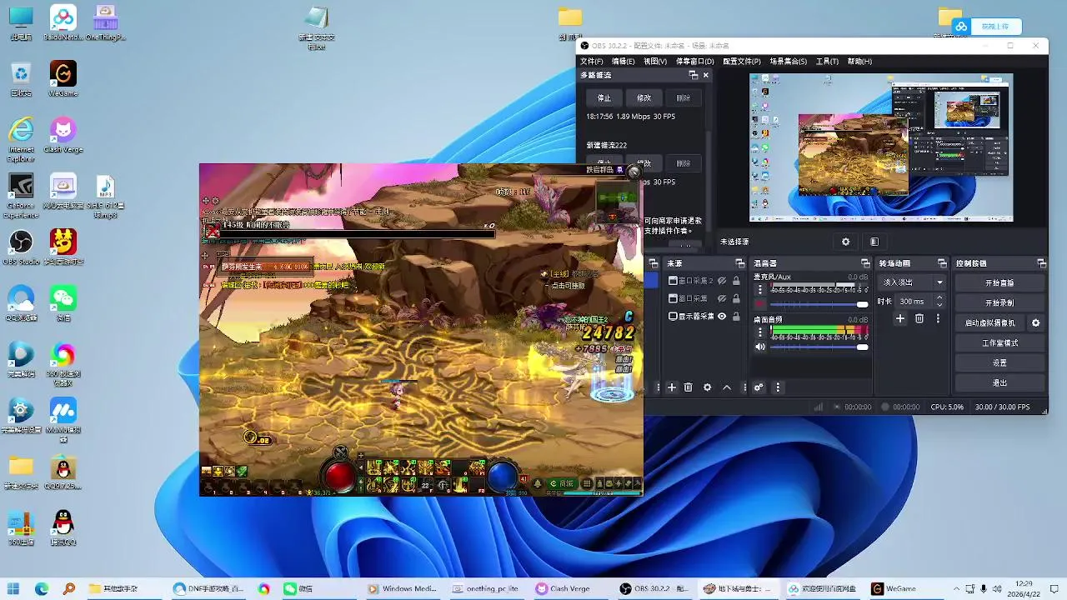Screen dimensions: 1067x600
Task: Undock the 来源 sources panel
Action: (739, 263)
